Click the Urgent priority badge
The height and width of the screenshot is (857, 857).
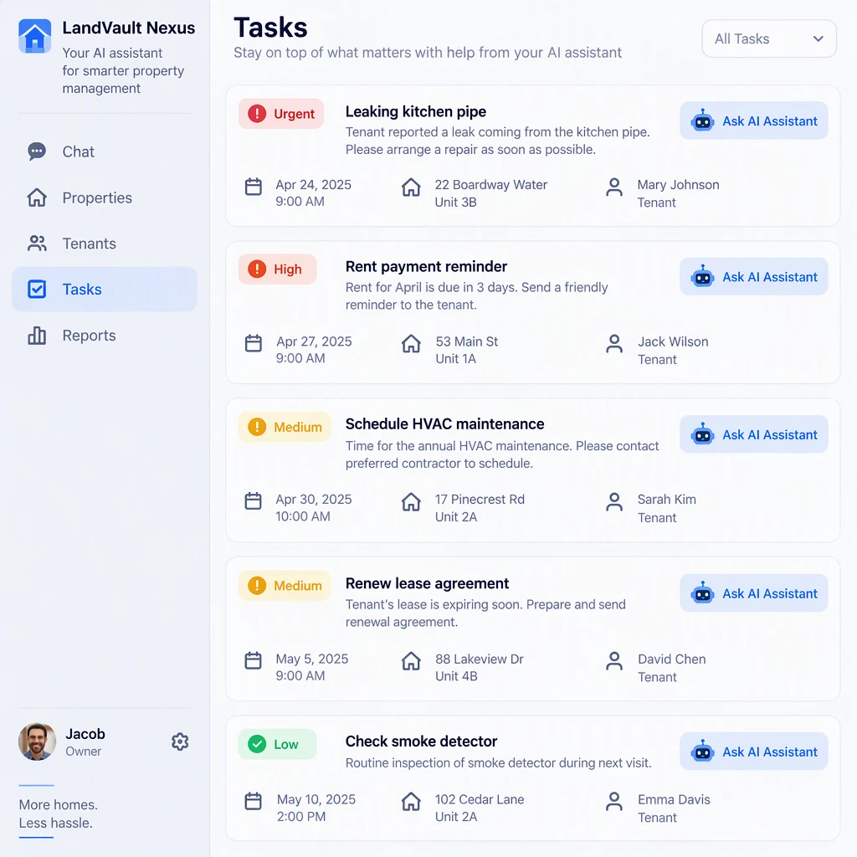[281, 114]
